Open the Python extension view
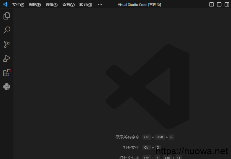The height and width of the screenshot is (159, 231). pyautogui.click(x=7, y=87)
